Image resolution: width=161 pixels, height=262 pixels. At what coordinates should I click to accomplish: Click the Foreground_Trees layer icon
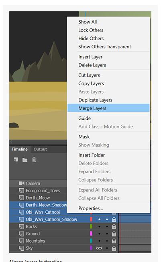point(21,191)
